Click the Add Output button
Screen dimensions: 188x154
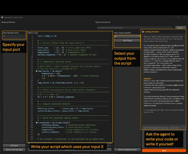tap(127, 41)
